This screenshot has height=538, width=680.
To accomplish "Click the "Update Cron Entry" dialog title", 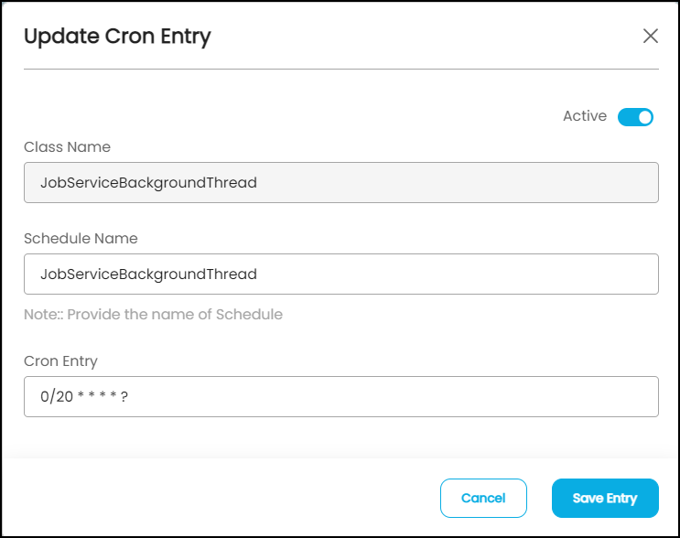I will 117,37.
